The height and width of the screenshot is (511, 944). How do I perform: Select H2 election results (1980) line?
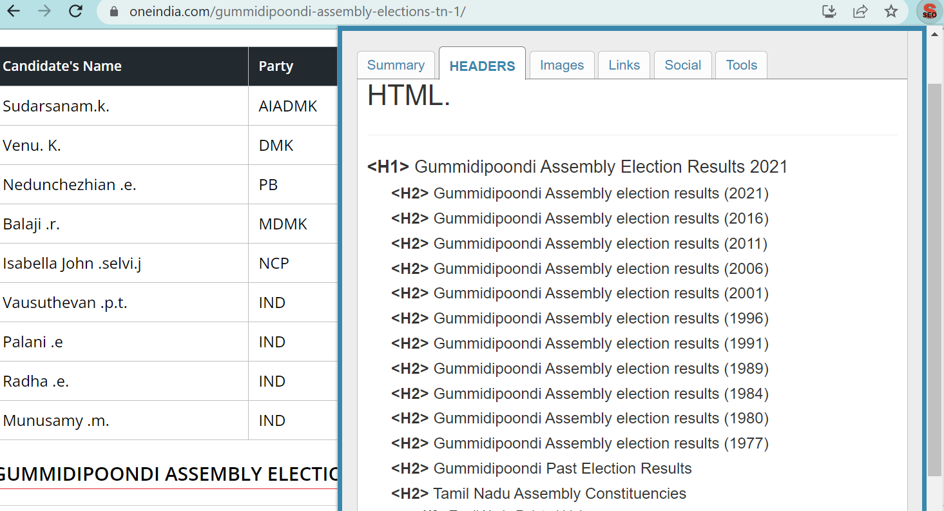pos(580,418)
